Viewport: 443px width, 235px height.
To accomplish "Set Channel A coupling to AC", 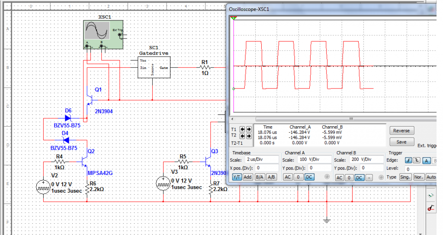I will tap(288, 177).
